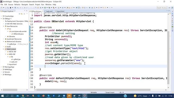The image size is (174, 98).
Task: Open the Navigate menu
Action: (25, 5)
